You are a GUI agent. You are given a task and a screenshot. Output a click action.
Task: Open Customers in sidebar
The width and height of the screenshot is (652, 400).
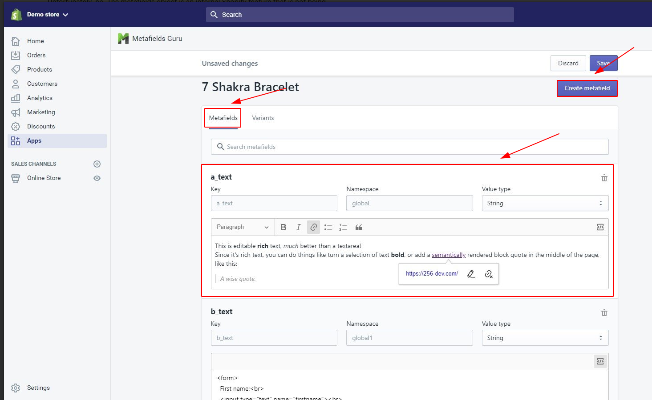[42, 84]
